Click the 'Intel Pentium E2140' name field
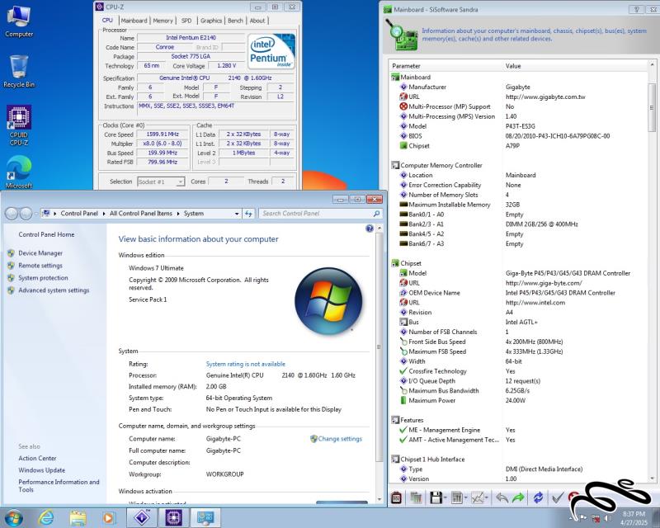Screen dimensions: 660x528 click(191, 38)
